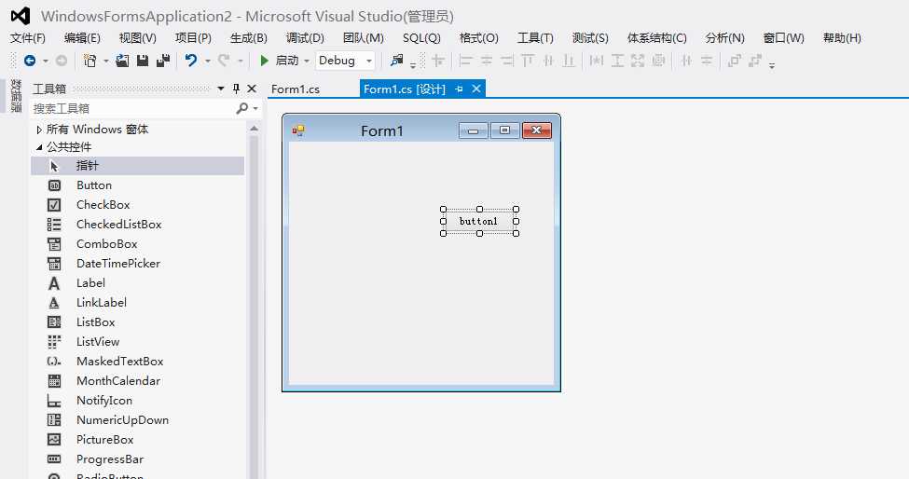The image size is (909, 479).
Task: Click the blue Undo arrow icon
Action: 191,61
